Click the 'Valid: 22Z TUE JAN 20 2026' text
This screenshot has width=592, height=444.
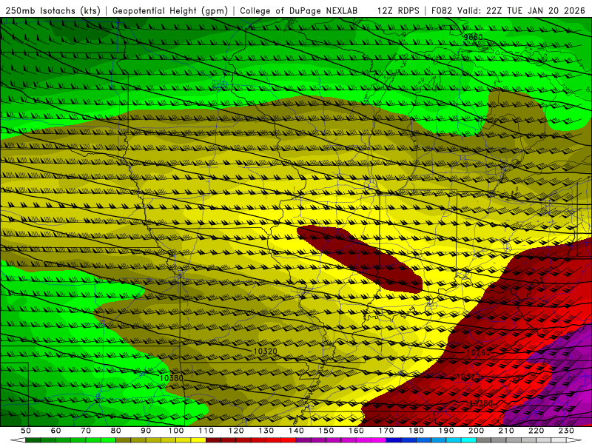pyautogui.click(x=523, y=11)
